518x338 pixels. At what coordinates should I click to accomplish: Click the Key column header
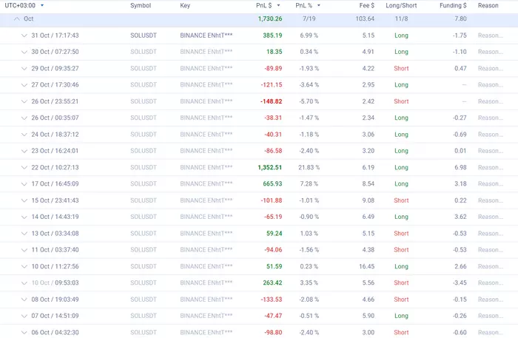[185, 6]
